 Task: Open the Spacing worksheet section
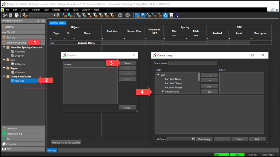(23, 37)
